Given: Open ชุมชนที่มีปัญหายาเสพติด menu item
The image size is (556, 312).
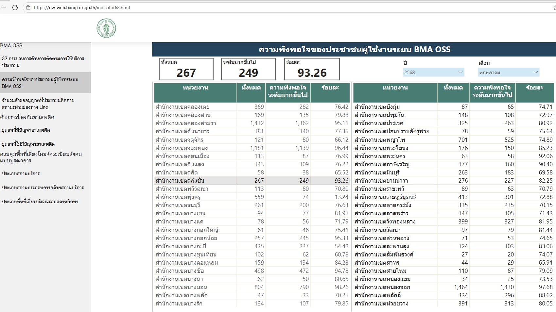Looking at the screenshot, I should pyautogui.click(x=45, y=130).
